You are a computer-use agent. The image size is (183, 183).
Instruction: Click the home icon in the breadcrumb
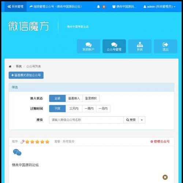tap(10, 66)
